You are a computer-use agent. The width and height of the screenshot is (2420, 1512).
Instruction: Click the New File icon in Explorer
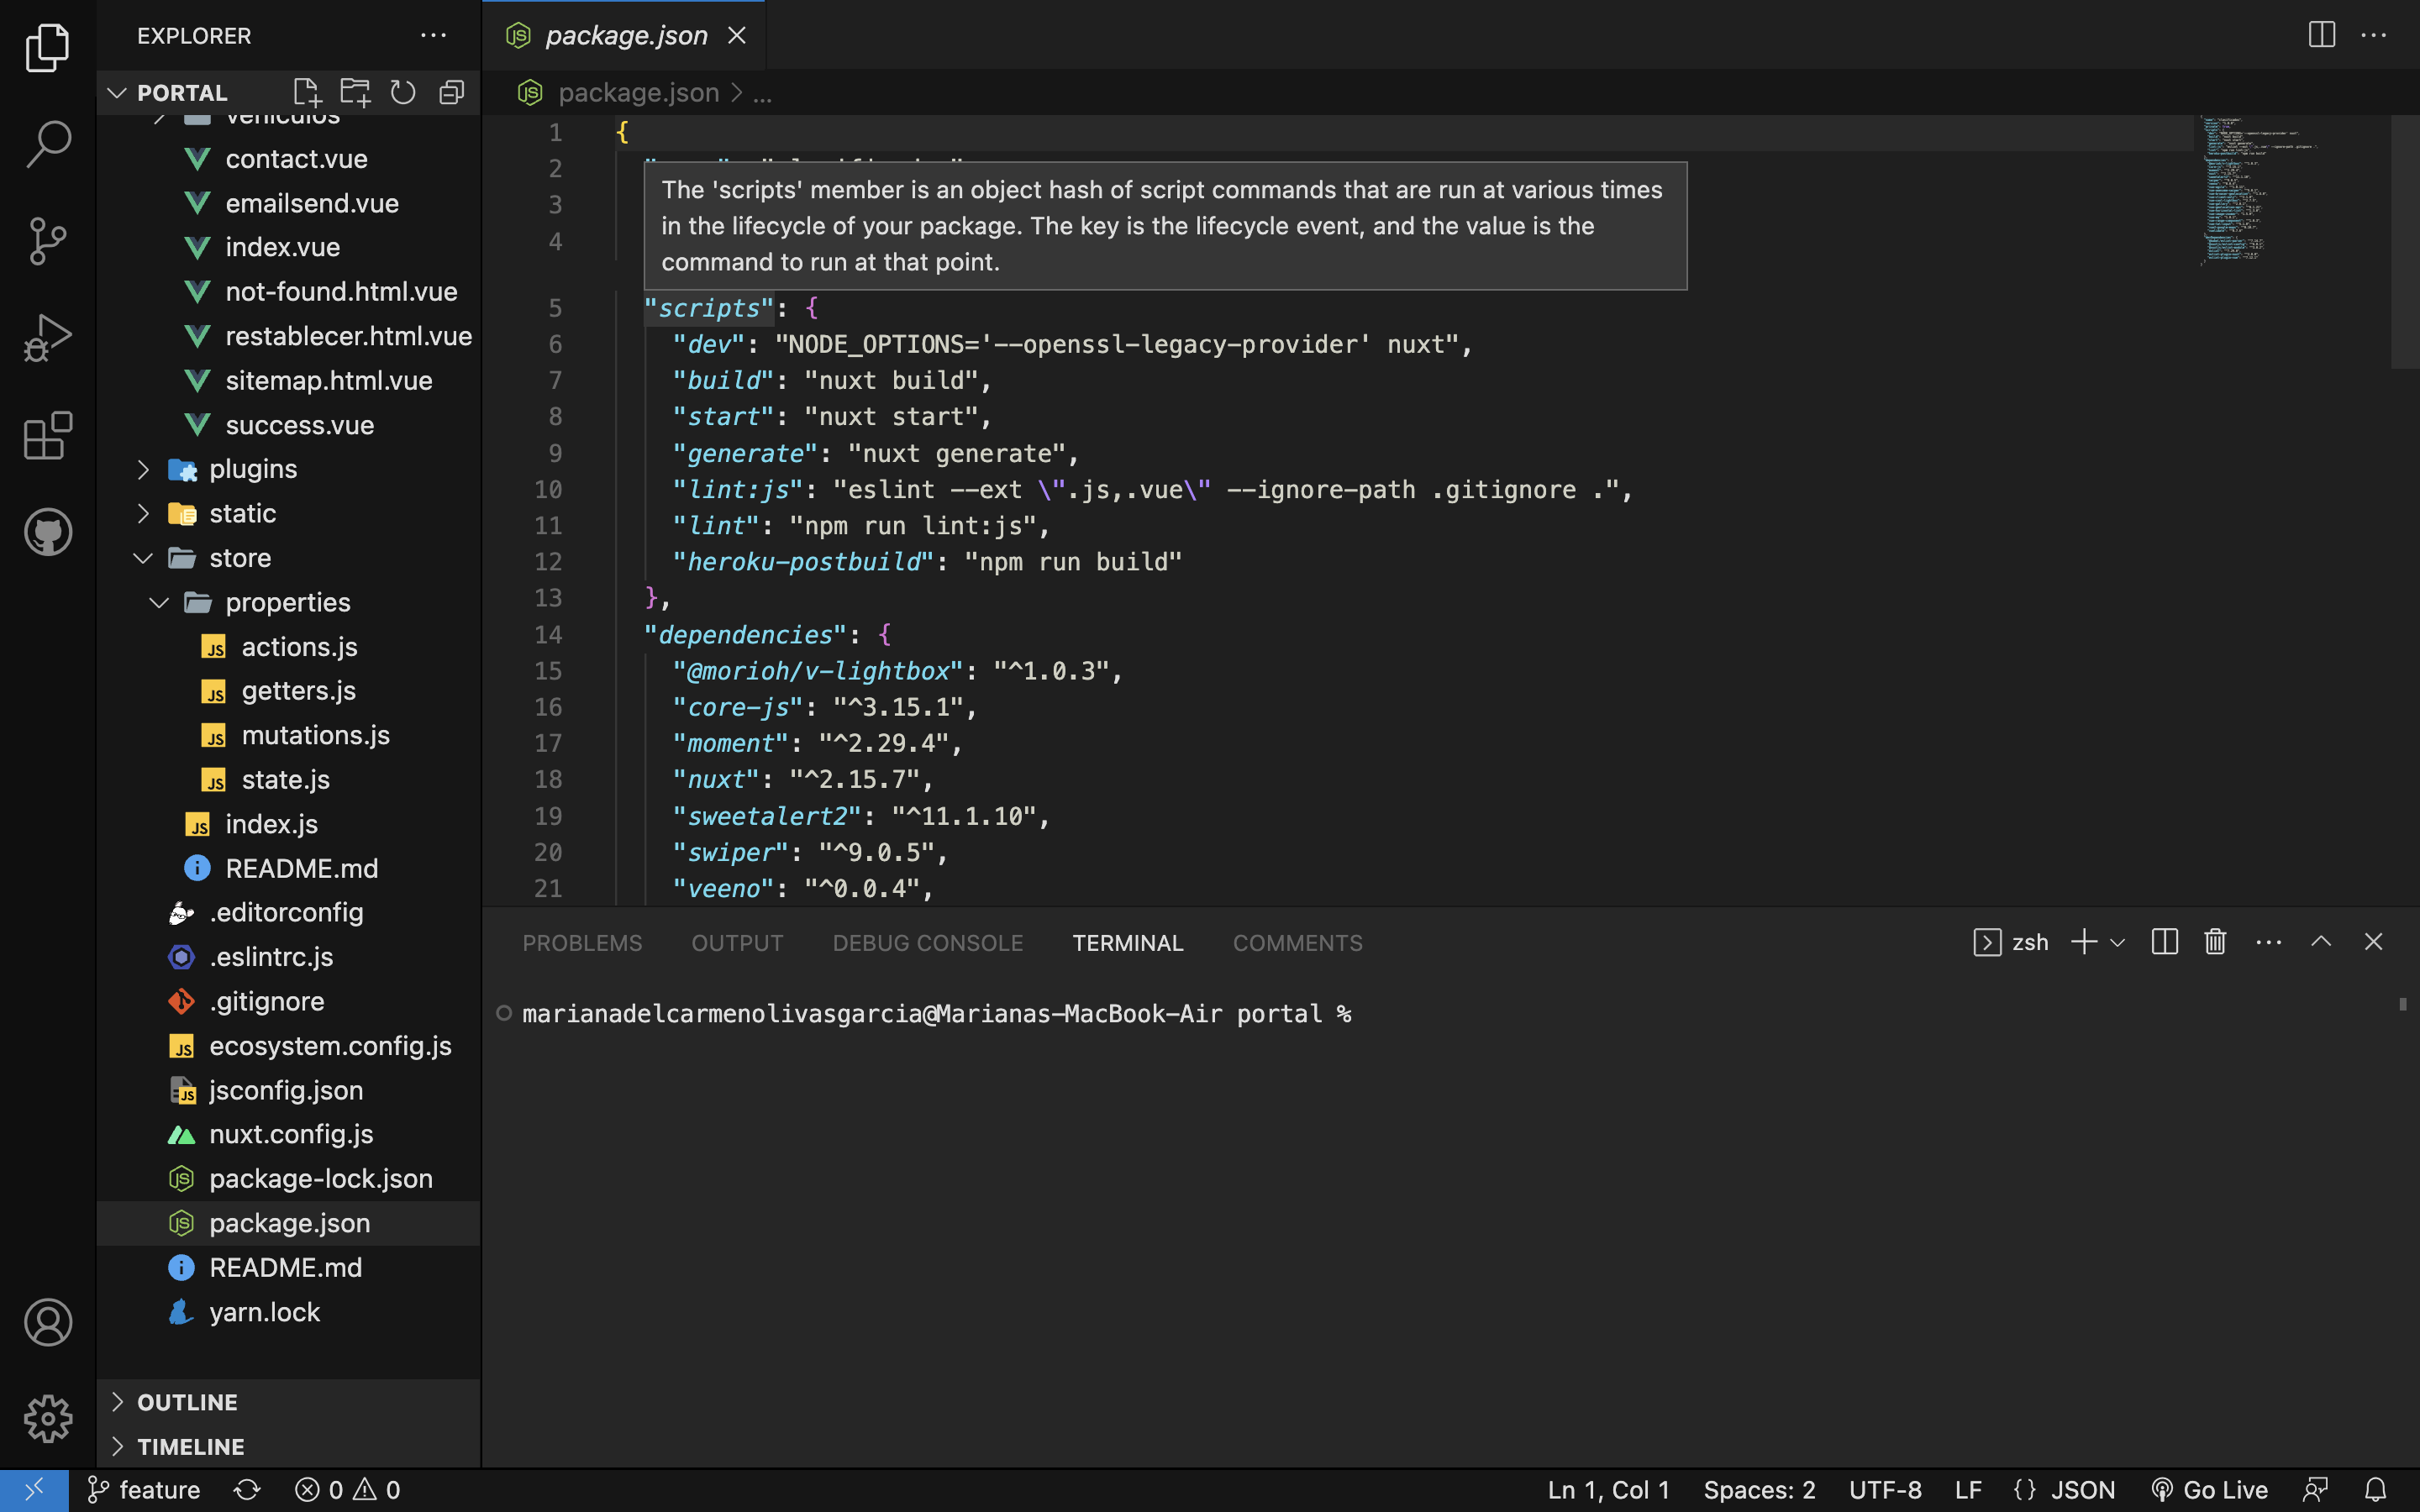tap(307, 92)
